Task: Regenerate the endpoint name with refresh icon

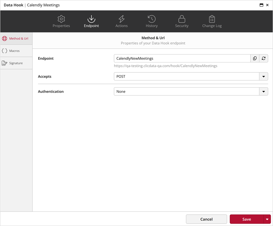Action: [x=264, y=58]
